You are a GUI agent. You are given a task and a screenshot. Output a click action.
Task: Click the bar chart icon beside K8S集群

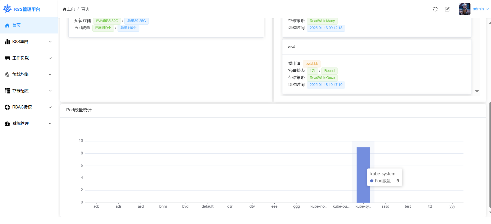[x=7, y=42]
